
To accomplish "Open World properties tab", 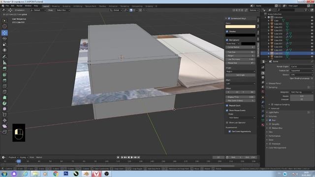I will tap(263, 92).
